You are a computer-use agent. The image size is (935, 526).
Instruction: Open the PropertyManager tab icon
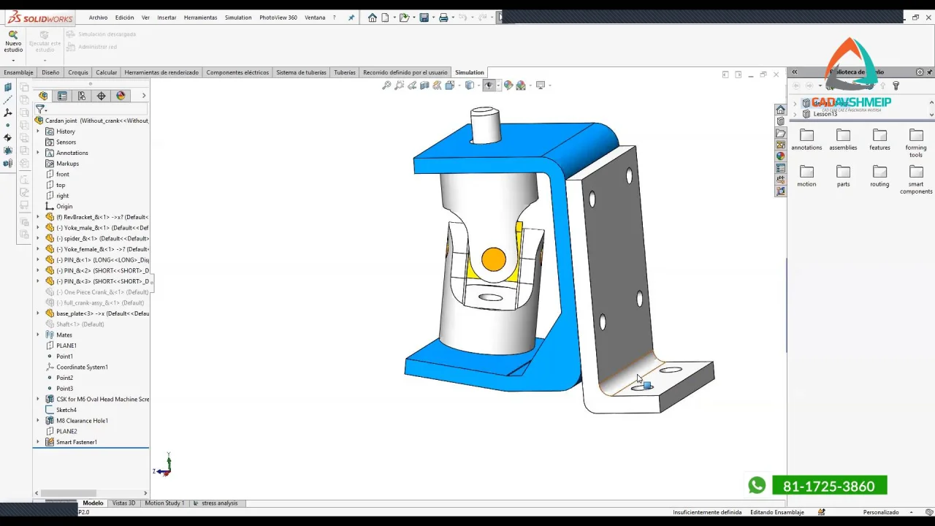(62, 96)
